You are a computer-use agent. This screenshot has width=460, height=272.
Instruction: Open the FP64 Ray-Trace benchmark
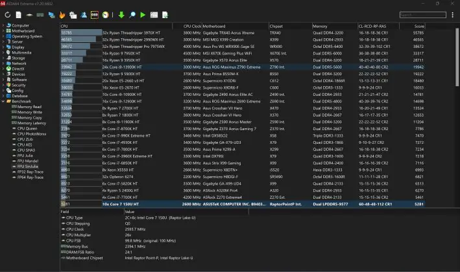click(30, 177)
